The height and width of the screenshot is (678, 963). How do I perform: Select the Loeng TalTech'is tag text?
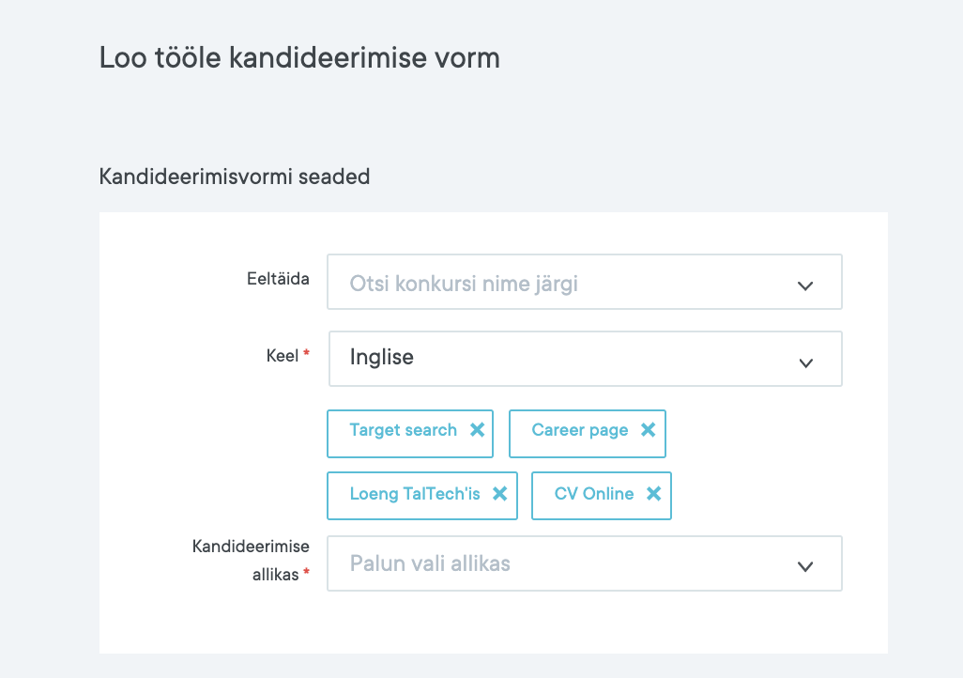[415, 494]
